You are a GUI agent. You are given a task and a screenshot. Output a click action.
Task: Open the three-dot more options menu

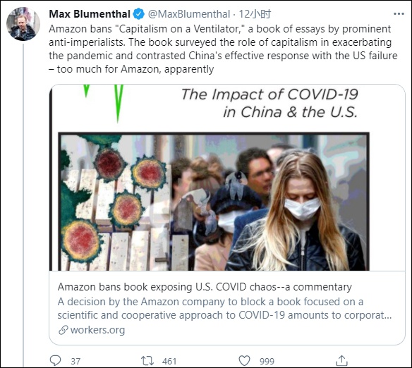(399, 14)
